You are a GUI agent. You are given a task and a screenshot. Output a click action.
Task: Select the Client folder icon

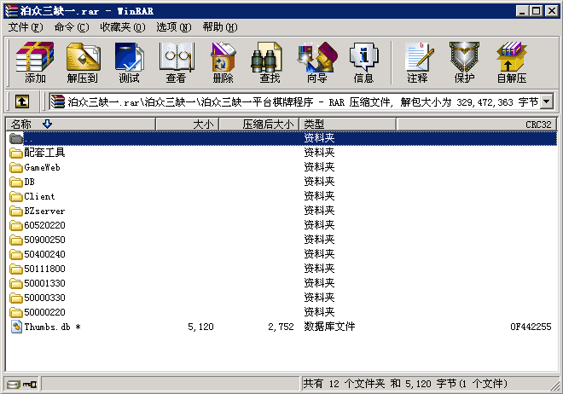pos(16,197)
